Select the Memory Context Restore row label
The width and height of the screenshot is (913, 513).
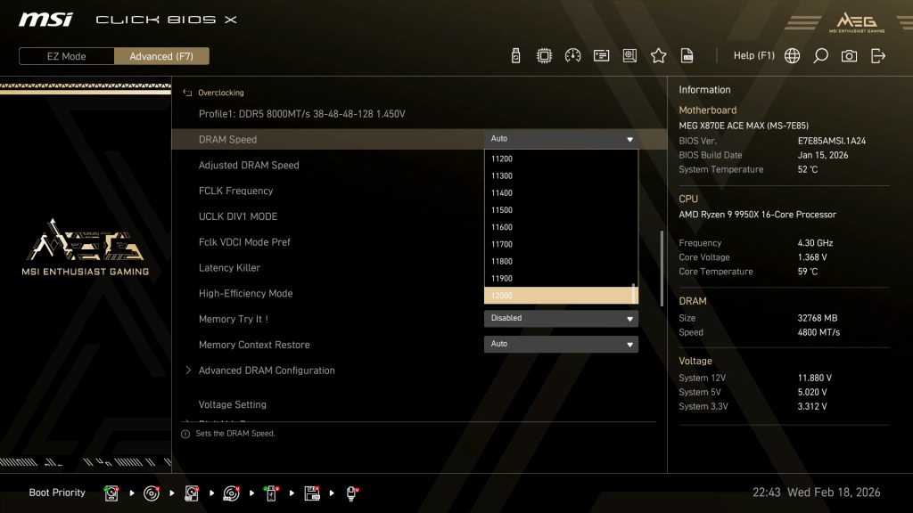(x=254, y=345)
